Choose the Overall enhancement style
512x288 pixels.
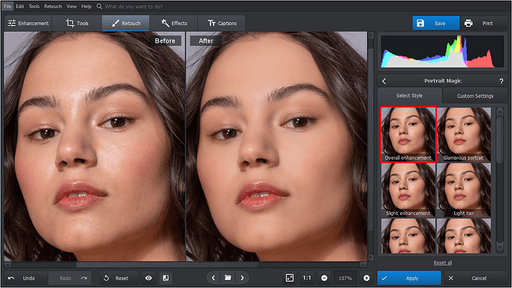pos(408,135)
